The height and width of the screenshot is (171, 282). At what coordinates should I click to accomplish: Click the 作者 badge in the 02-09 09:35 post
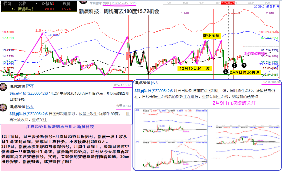pyautogui.click(x=155, y=83)
